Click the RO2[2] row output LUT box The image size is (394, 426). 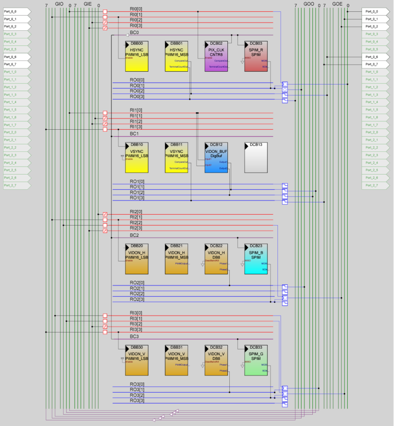[x=285, y=298]
